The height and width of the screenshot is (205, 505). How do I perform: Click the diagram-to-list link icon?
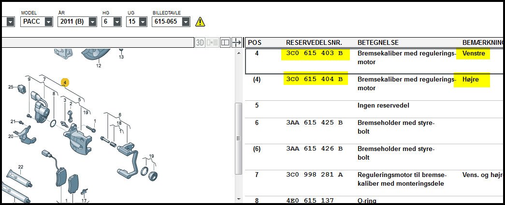coord(212,42)
